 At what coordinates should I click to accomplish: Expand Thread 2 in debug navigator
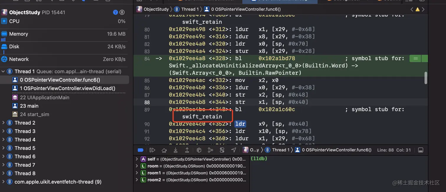[3, 123]
